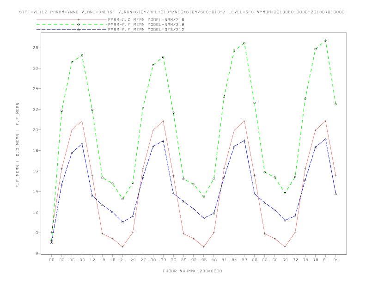
Task: Click x-axis tick label 03
Action: [x=61, y=260]
